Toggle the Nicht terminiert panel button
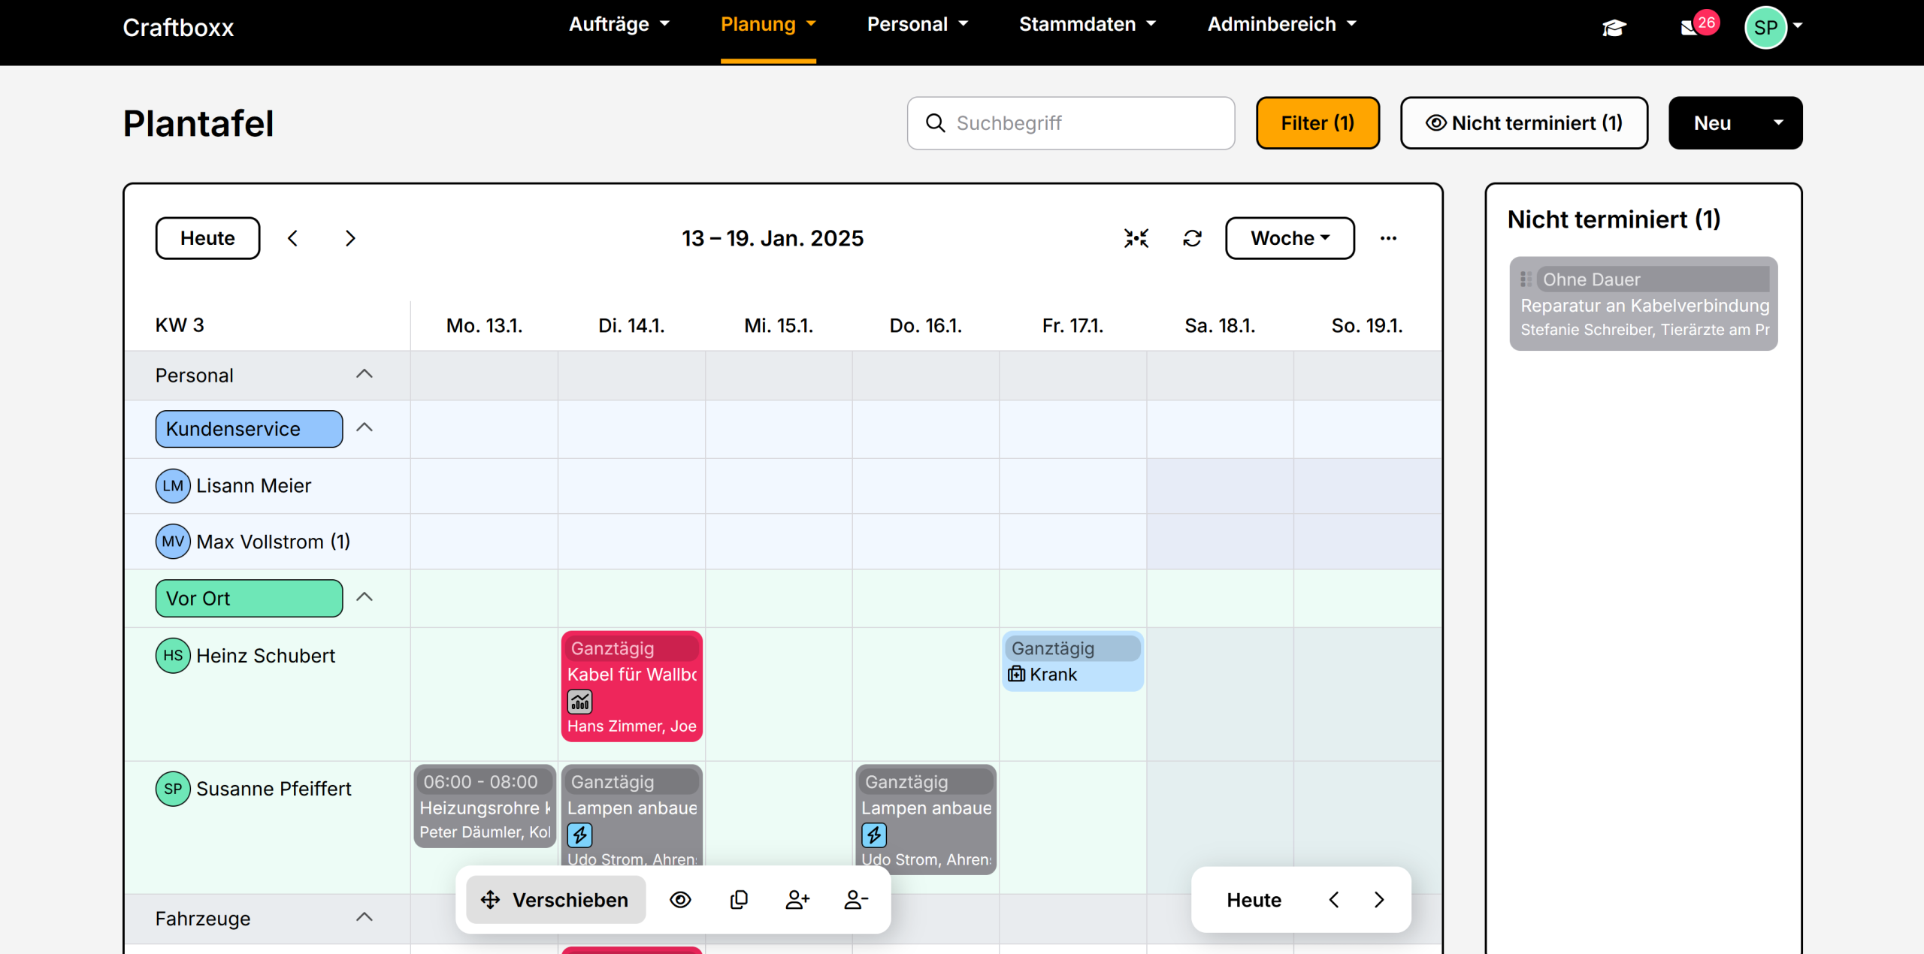This screenshot has width=1924, height=954. pyautogui.click(x=1523, y=122)
